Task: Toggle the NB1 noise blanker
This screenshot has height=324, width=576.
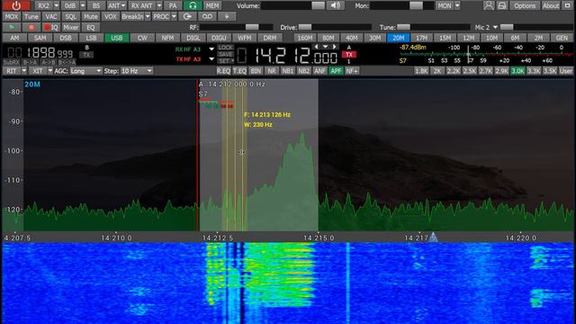Action: click(288, 71)
